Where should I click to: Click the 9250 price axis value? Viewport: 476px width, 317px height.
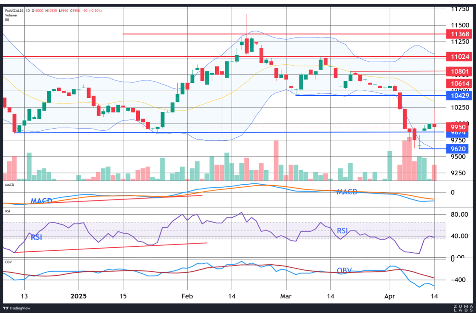(x=458, y=173)
